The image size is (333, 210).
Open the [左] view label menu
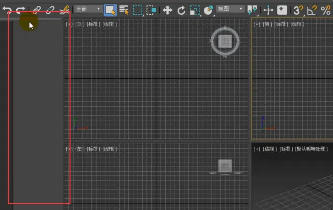point(80,149)
